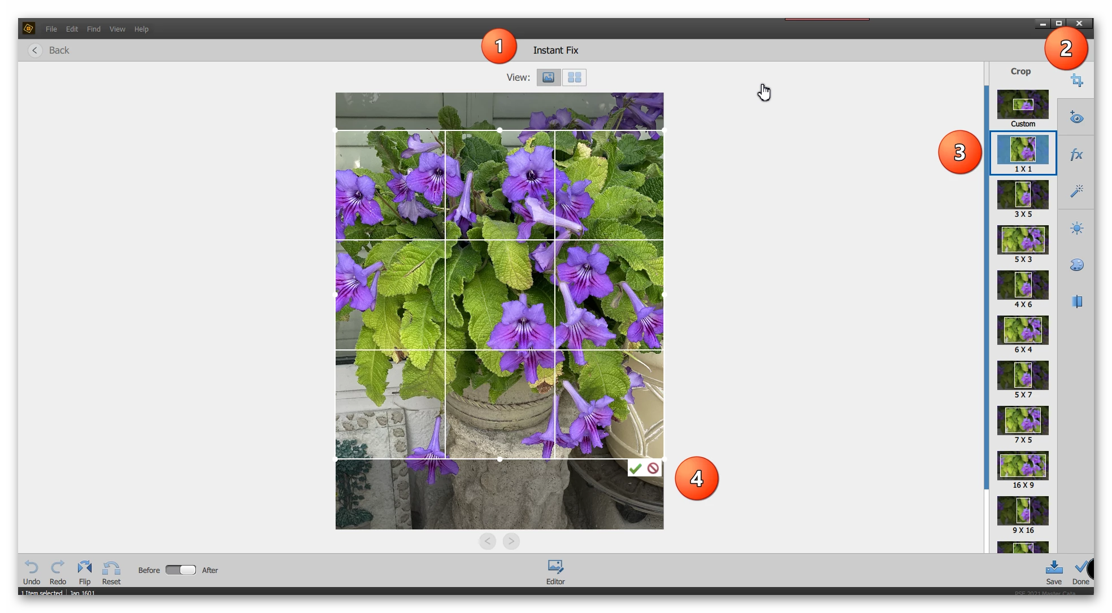The image size is (1112, 613).
Task: Open the Clarity adjustment icon
Action: click(1076, 301)
